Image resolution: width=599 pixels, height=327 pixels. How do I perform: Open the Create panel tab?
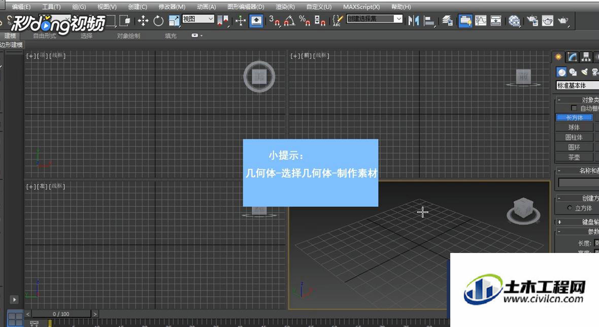pos(558,57)
